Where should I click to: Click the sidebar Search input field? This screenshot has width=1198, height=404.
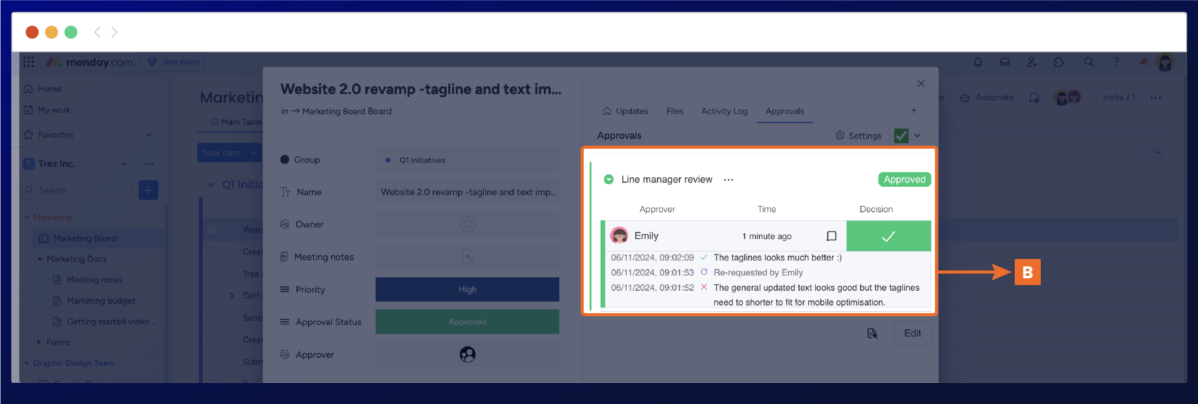point(79,190)
